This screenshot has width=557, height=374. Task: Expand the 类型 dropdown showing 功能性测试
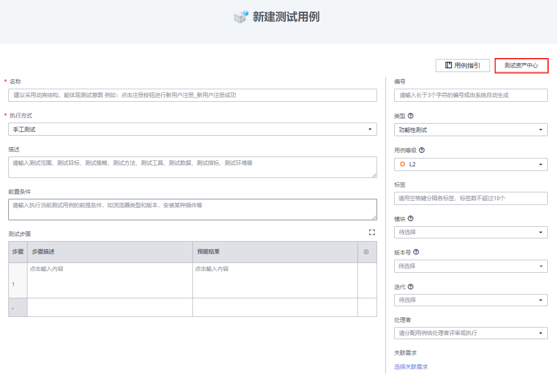[471, 130]
